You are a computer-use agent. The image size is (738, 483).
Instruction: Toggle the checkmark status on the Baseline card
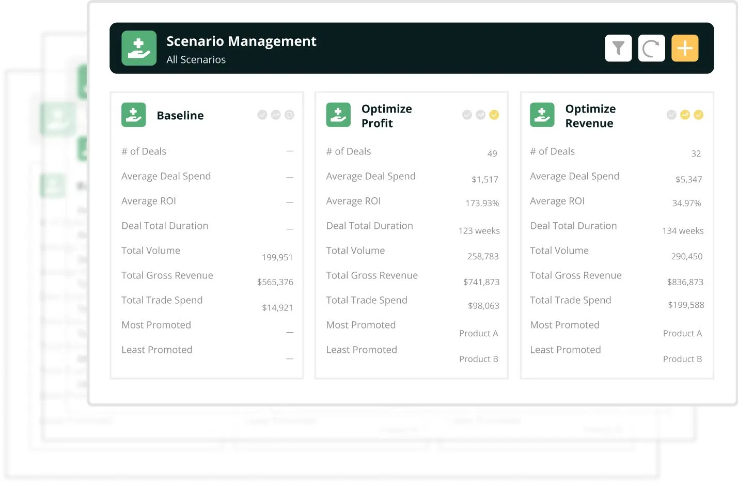262,115
